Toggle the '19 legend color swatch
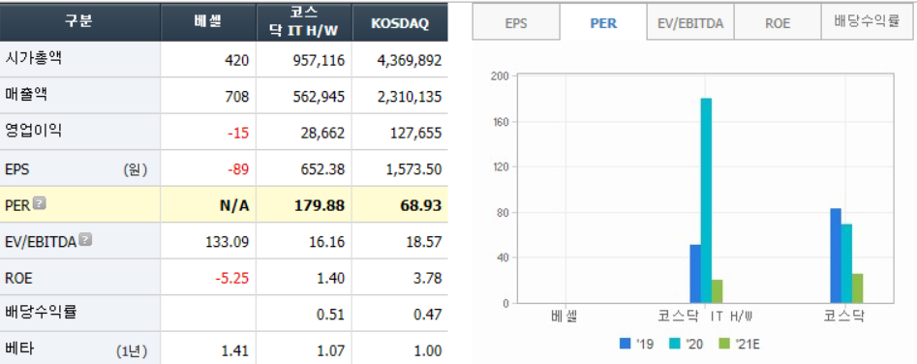 tap(626, 344)
